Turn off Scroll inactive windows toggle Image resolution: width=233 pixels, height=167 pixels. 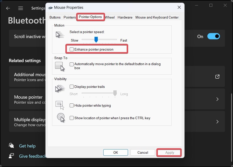[x=214, y=36]
